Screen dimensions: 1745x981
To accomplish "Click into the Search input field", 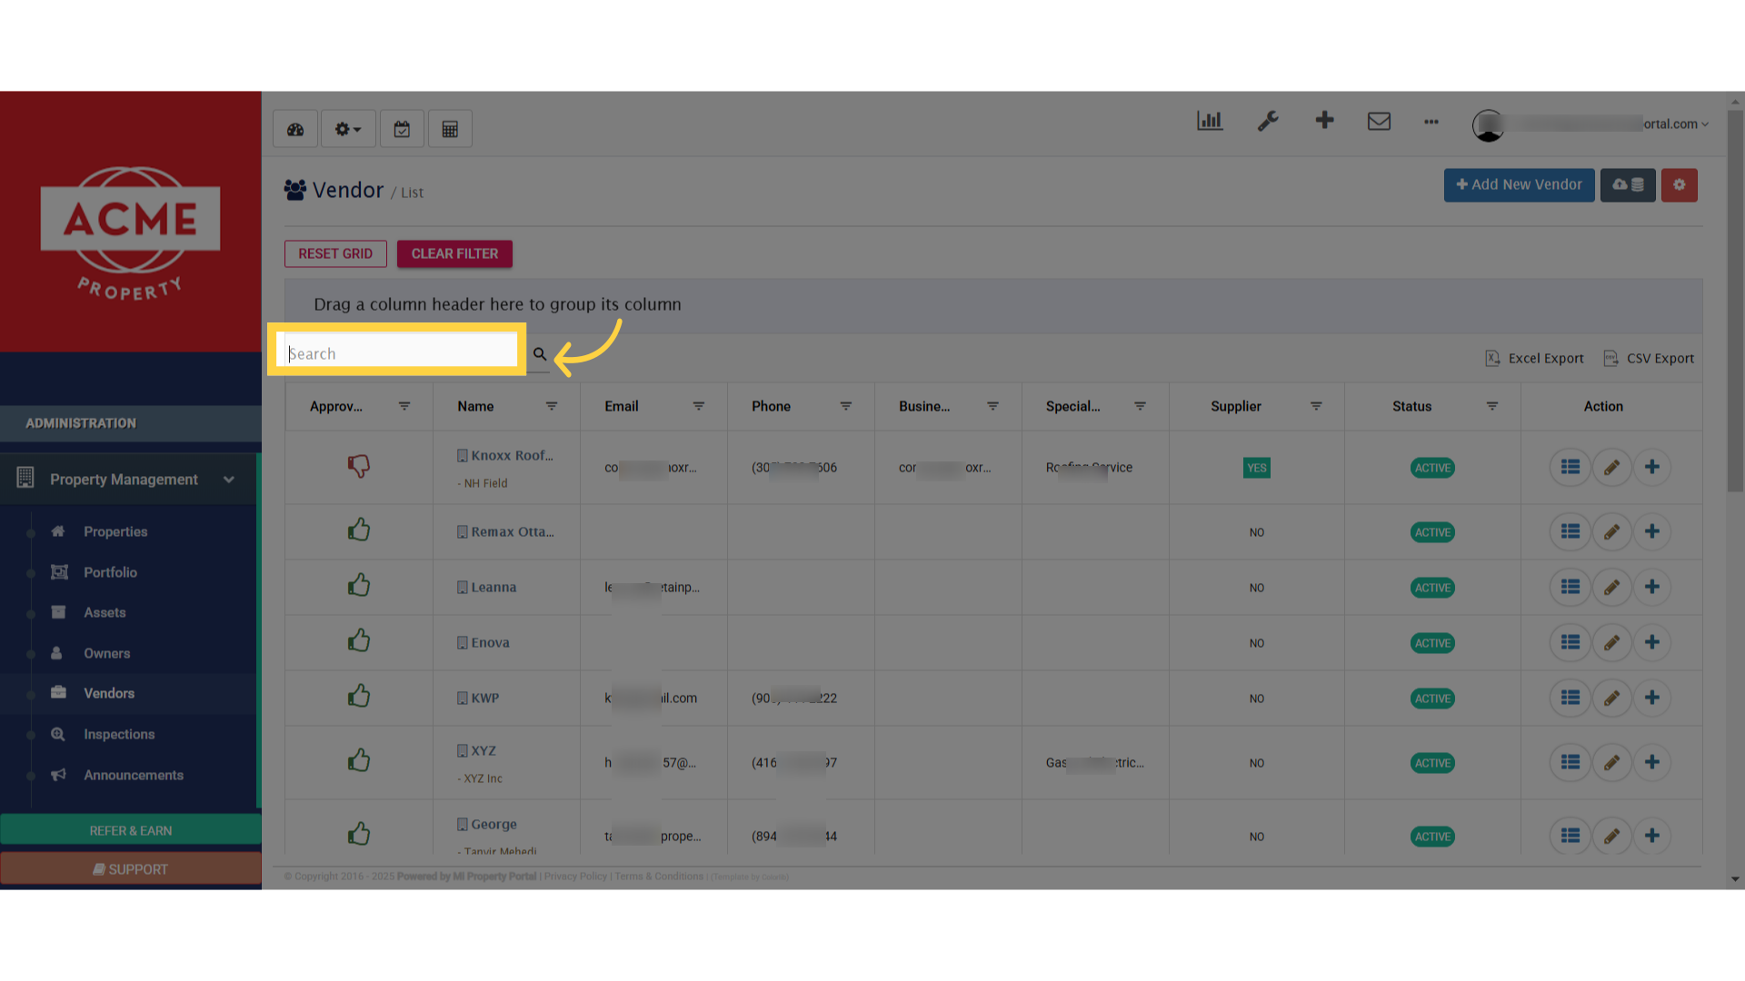I will (x=398, y=353).
